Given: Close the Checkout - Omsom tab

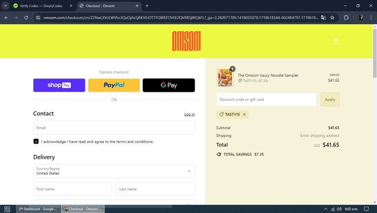Looking at the screenshot, I should point(137,6).
